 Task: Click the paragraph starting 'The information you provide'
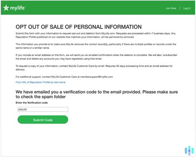pos(96,46)
